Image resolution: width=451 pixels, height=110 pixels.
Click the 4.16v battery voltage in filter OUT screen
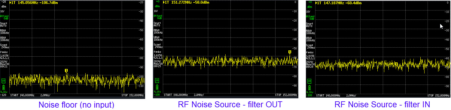(158, 92)
